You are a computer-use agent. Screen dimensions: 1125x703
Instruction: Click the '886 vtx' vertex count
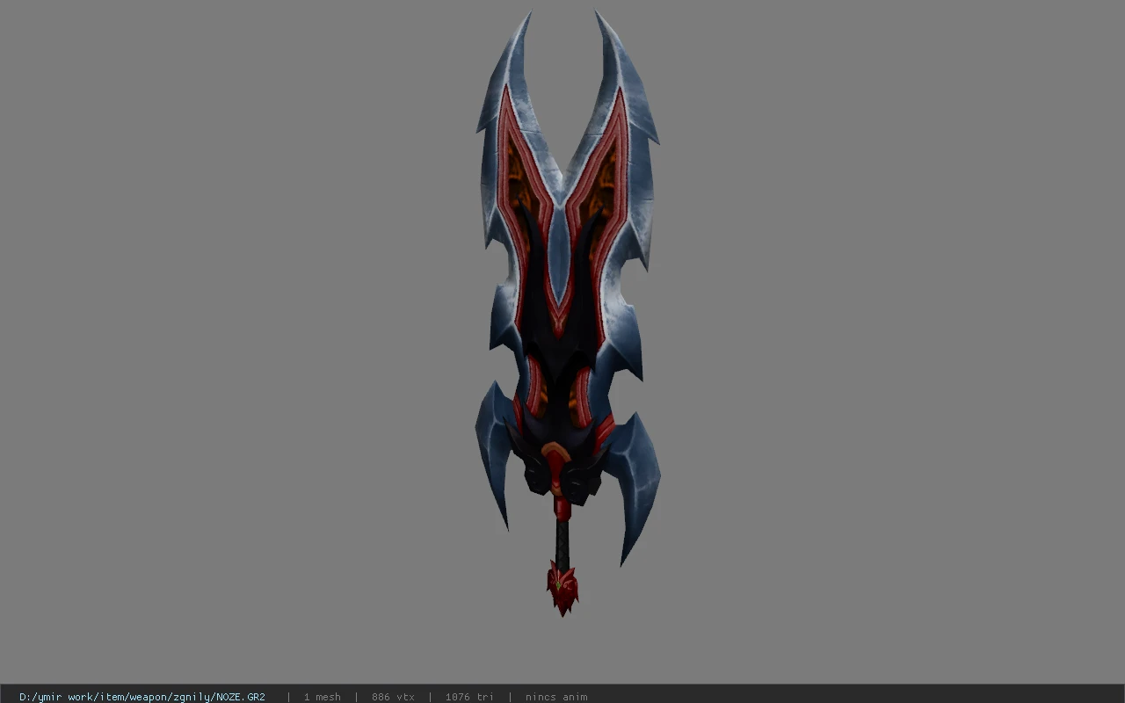tap(393, 697)
